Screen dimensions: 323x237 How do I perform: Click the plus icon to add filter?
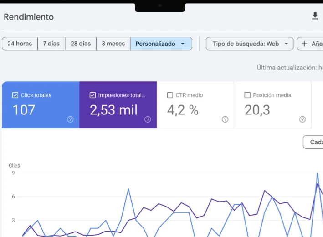(304, 44)
